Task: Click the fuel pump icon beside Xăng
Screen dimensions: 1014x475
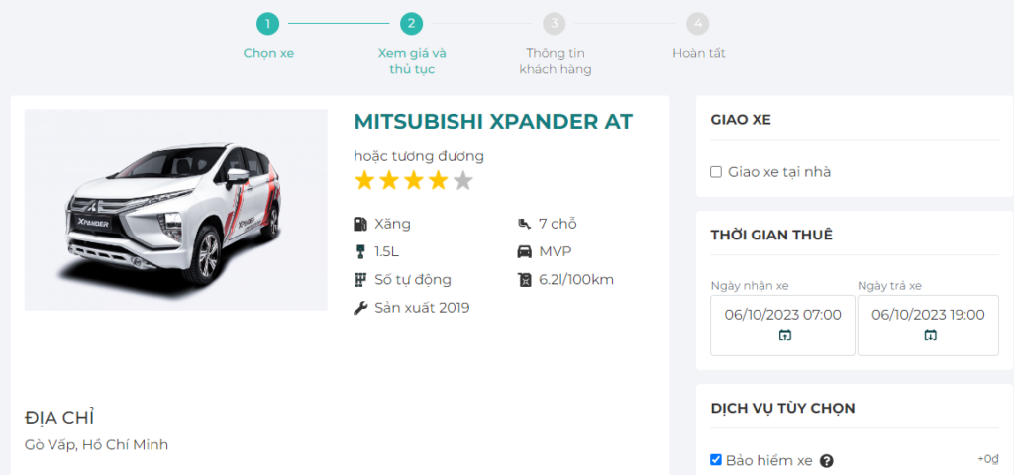Action: 360,224
